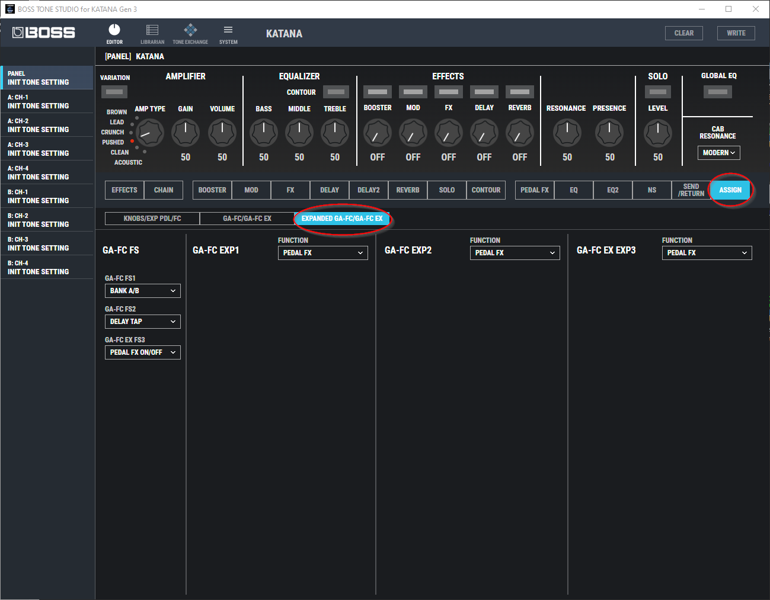
Task: Open GA-FC EX FS3 PEDAL FX ON/OFF dropdown
Action: click(x=143, y=352)
